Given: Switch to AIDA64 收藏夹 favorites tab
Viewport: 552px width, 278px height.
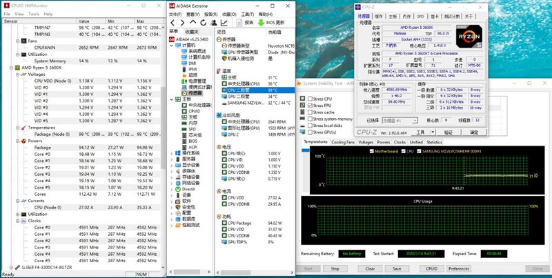Looking at the screenshot, I should [x=192, y=32].
